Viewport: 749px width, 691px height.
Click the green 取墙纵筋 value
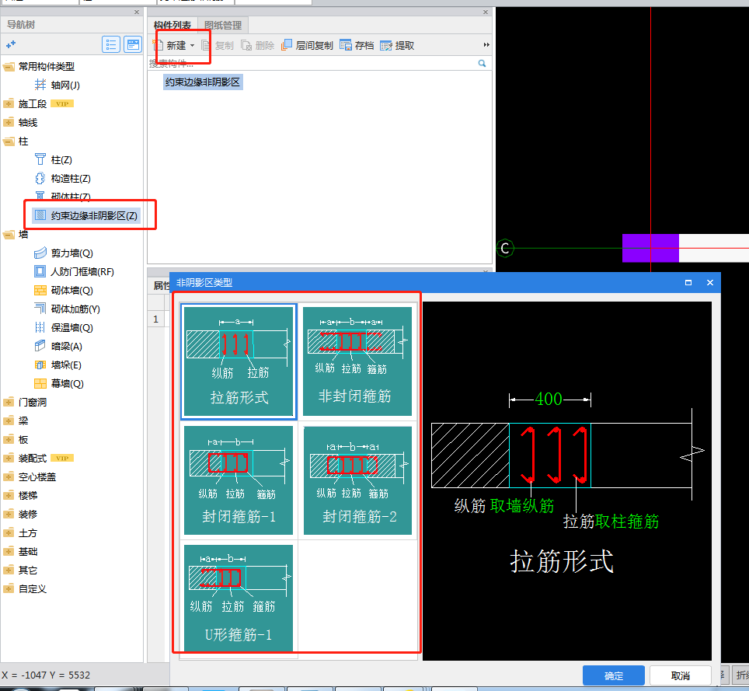click(x=522, y=505)
